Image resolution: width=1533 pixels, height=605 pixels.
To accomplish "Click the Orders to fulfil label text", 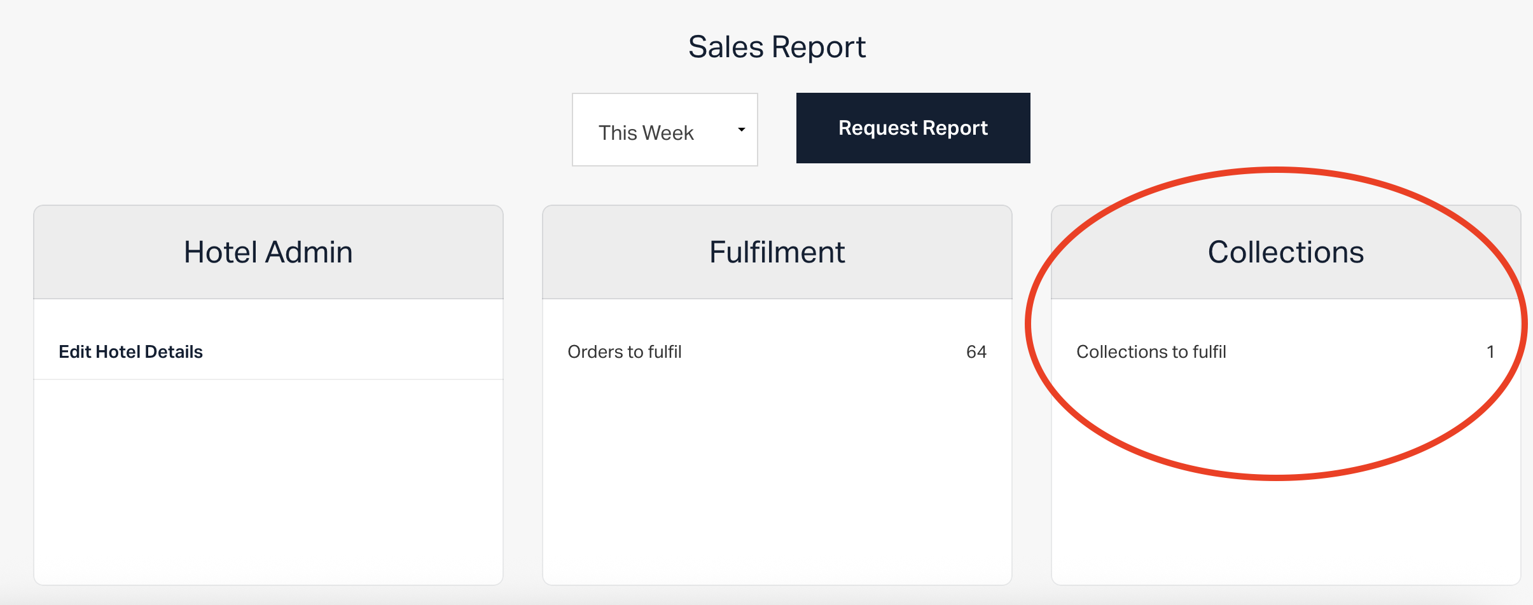I will coord(624,351).
